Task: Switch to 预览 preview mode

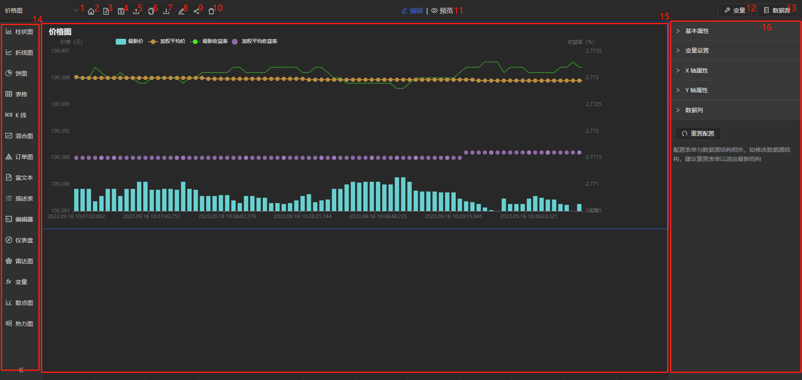Action: [442, 10]
